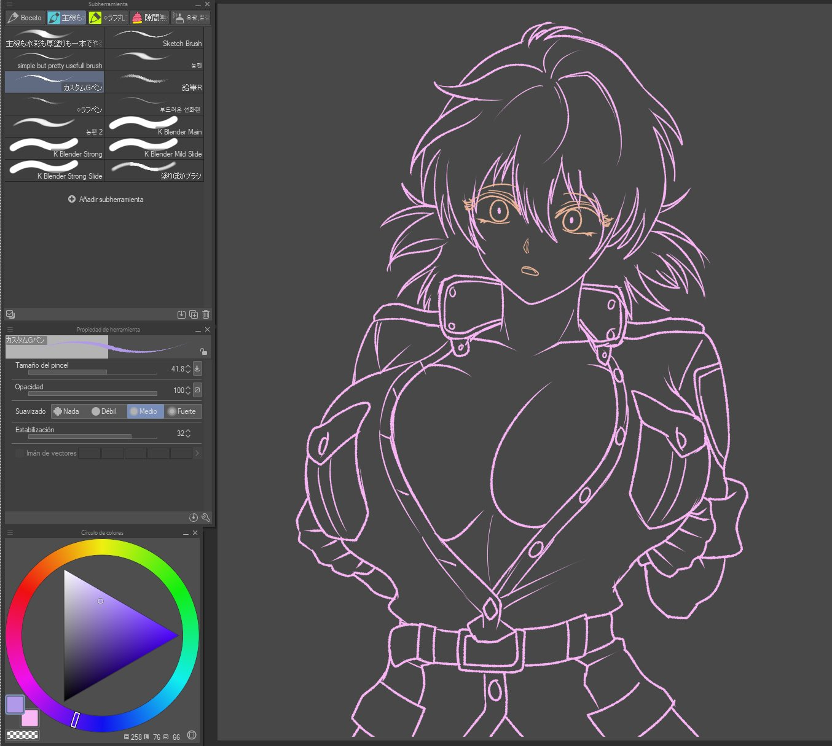Click the brush size dynamics icon
The width and height of the screenshot is (832, 746).
pyautogui.click(x=197, y=368)
